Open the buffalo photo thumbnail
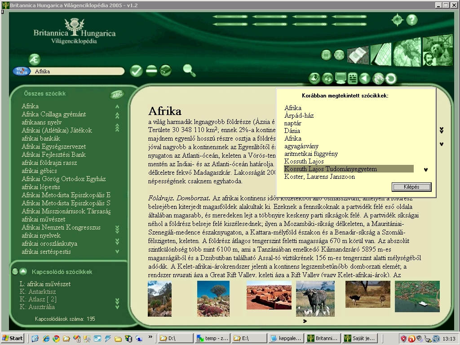The height and width of the screenshot is (345, 460). point(315,299)
